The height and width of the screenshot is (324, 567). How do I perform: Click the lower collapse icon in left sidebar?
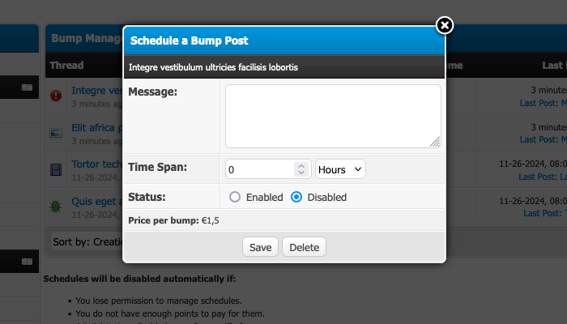(x=27, y=261)
